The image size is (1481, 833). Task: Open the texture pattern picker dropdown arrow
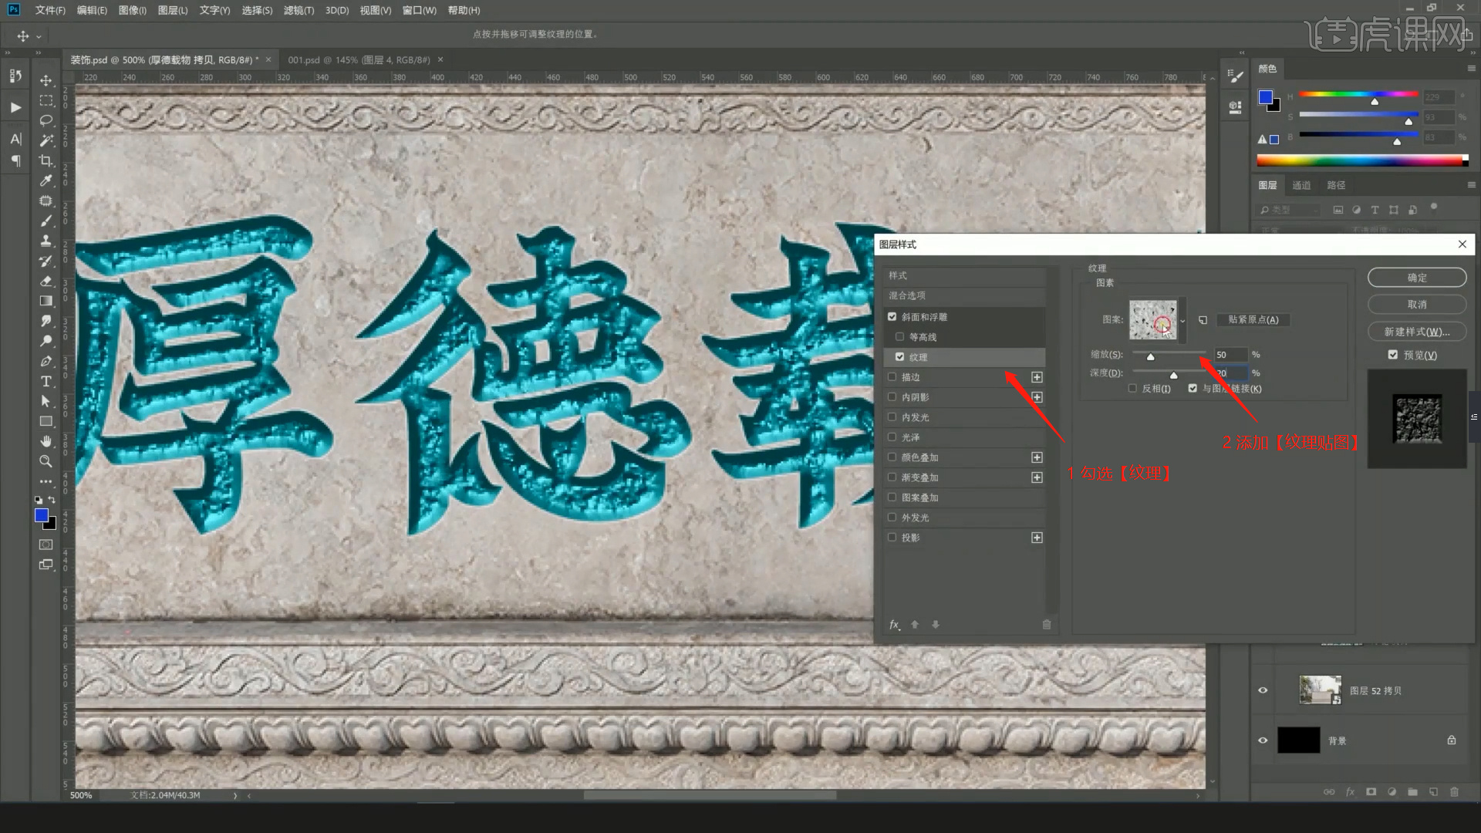click(1182, 321)
